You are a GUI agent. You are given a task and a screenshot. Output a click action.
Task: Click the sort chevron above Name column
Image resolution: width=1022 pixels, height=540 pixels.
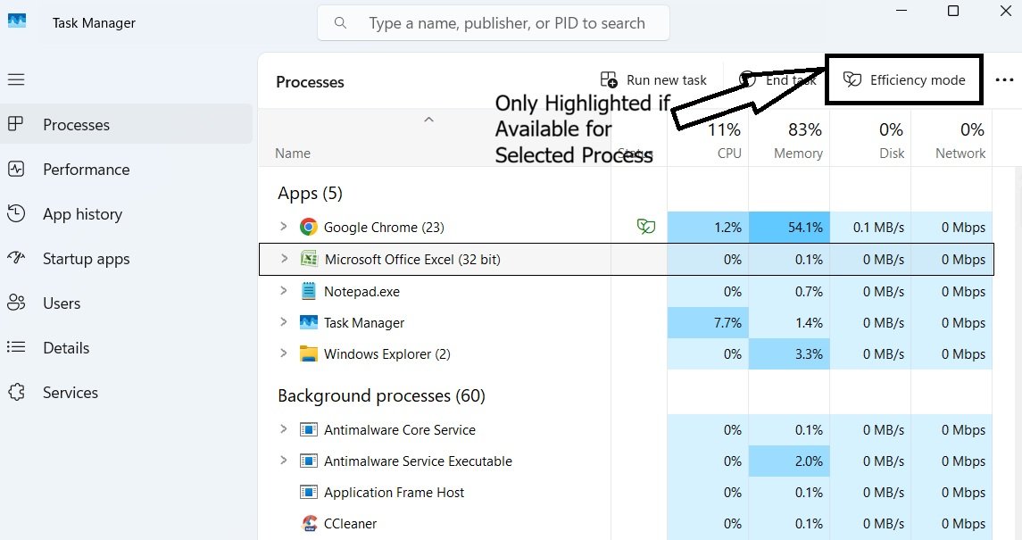(428, 120)
